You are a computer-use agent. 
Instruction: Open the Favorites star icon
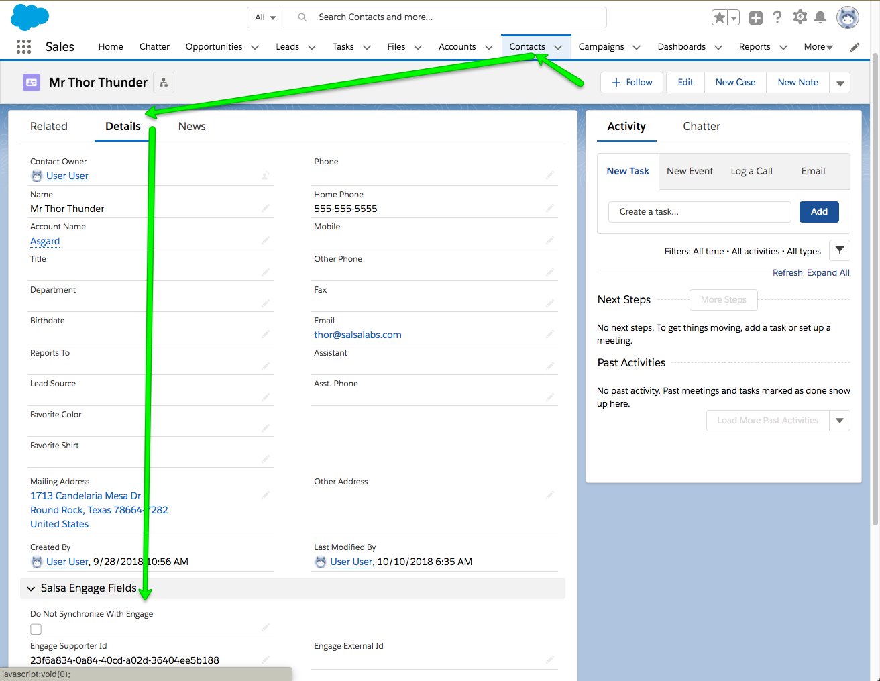click(720, 18)
